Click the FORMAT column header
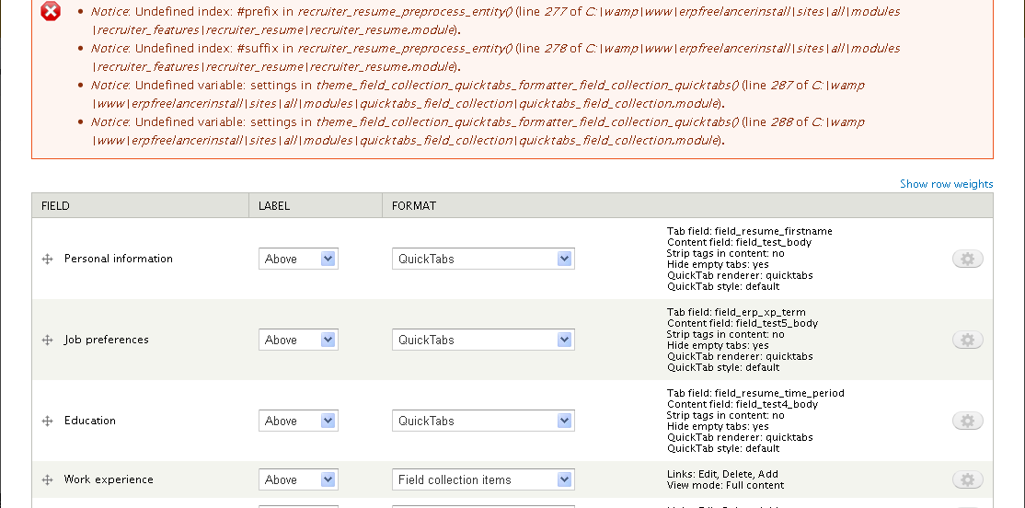Image resolution: width=1025 pixels, height=508 pixels. click(x=414, y=206)
